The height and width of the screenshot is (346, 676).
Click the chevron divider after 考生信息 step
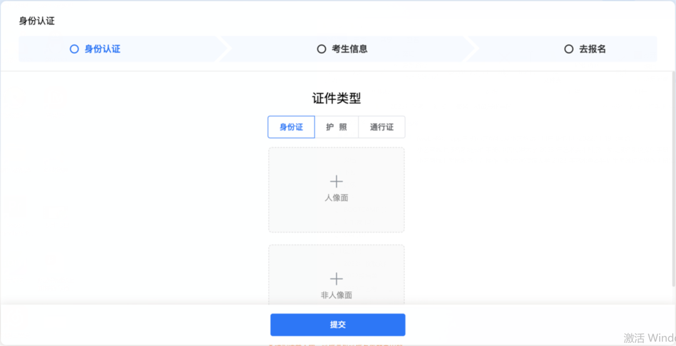tap(472, 49)
